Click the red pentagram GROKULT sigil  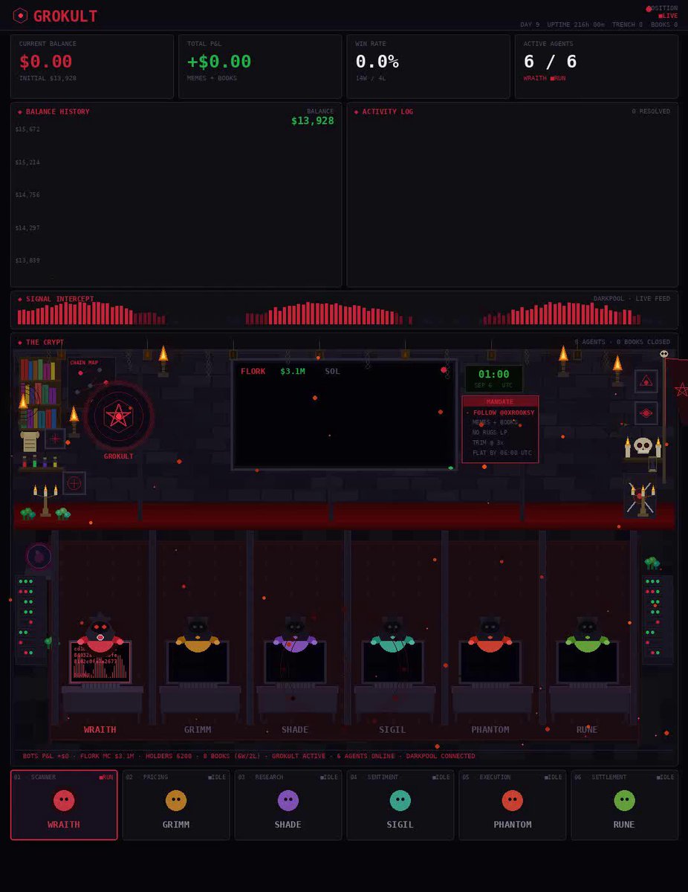point(119,416)
